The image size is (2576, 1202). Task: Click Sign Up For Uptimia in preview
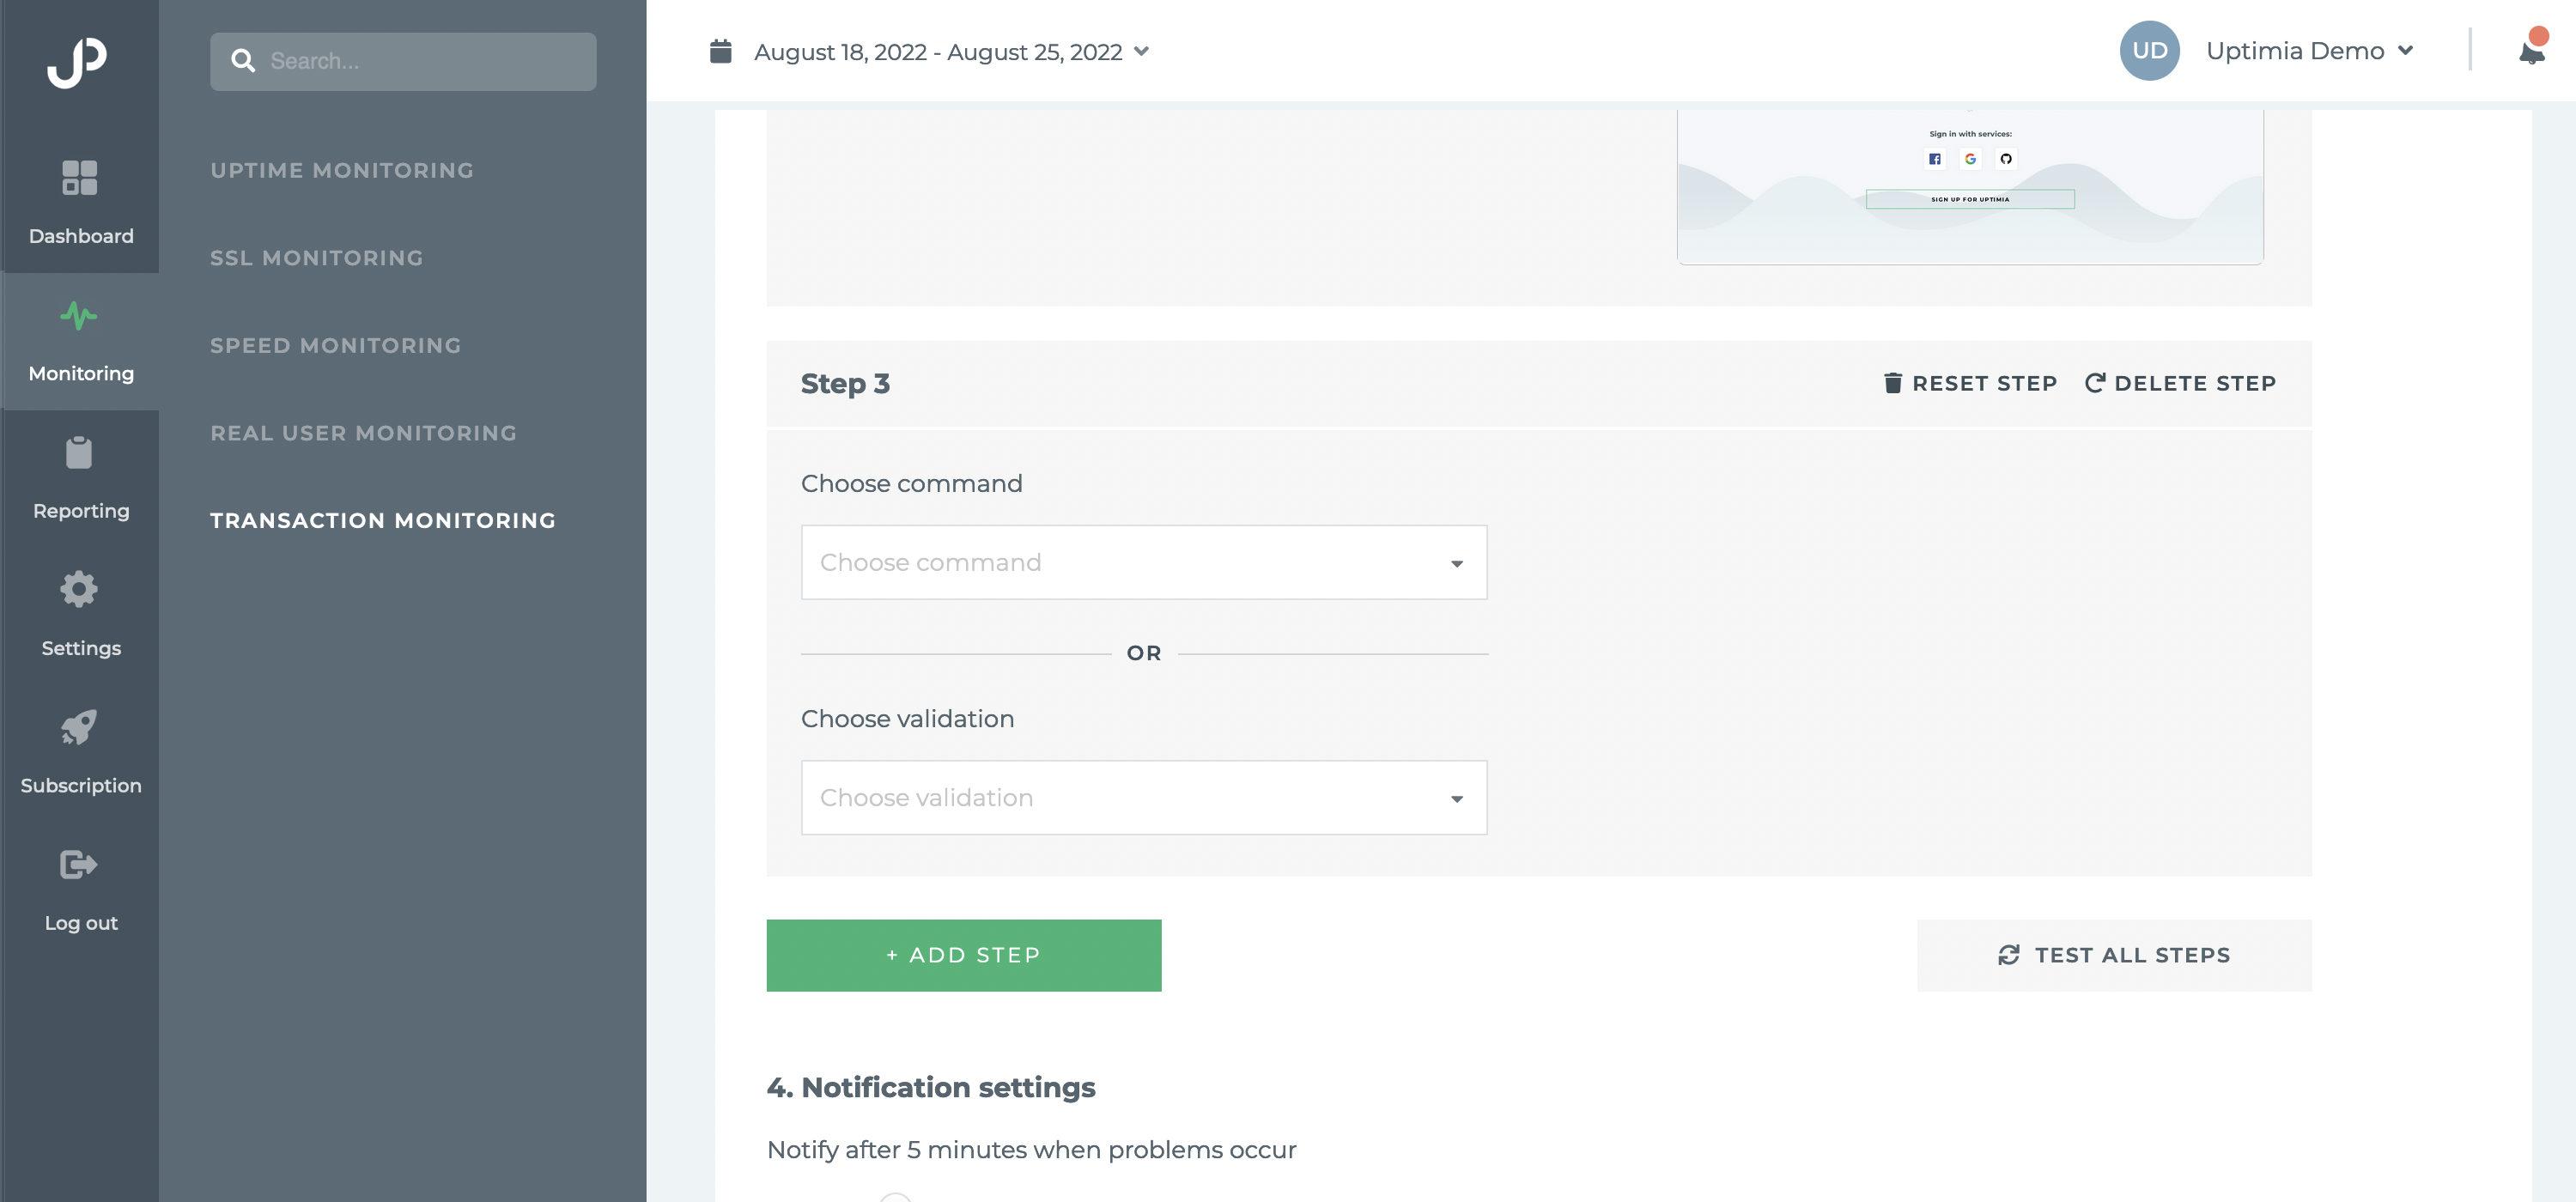(1970, 199)
